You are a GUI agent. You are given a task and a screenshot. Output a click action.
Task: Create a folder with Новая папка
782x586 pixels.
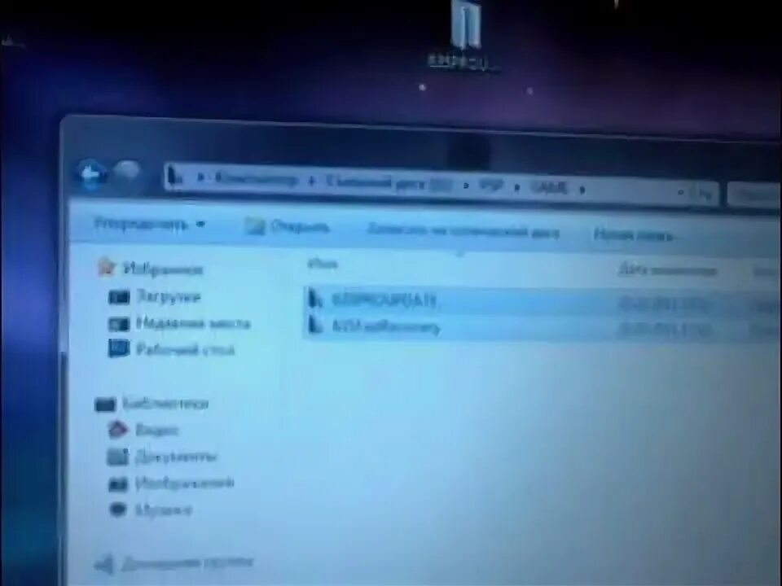633,234
